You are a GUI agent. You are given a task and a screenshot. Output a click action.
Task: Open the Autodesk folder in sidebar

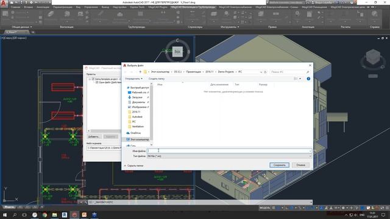point(135,117)
